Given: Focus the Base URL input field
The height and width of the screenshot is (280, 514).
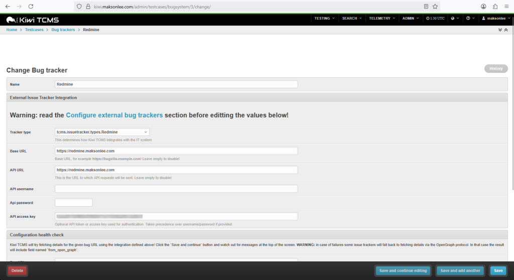Looking at the screenshot, I should (176, 151).
